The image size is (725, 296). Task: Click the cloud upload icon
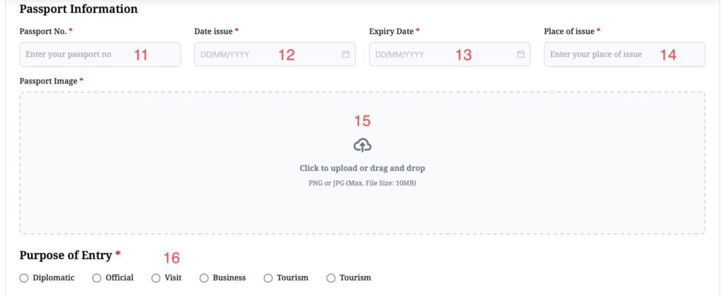click(362, 145)
